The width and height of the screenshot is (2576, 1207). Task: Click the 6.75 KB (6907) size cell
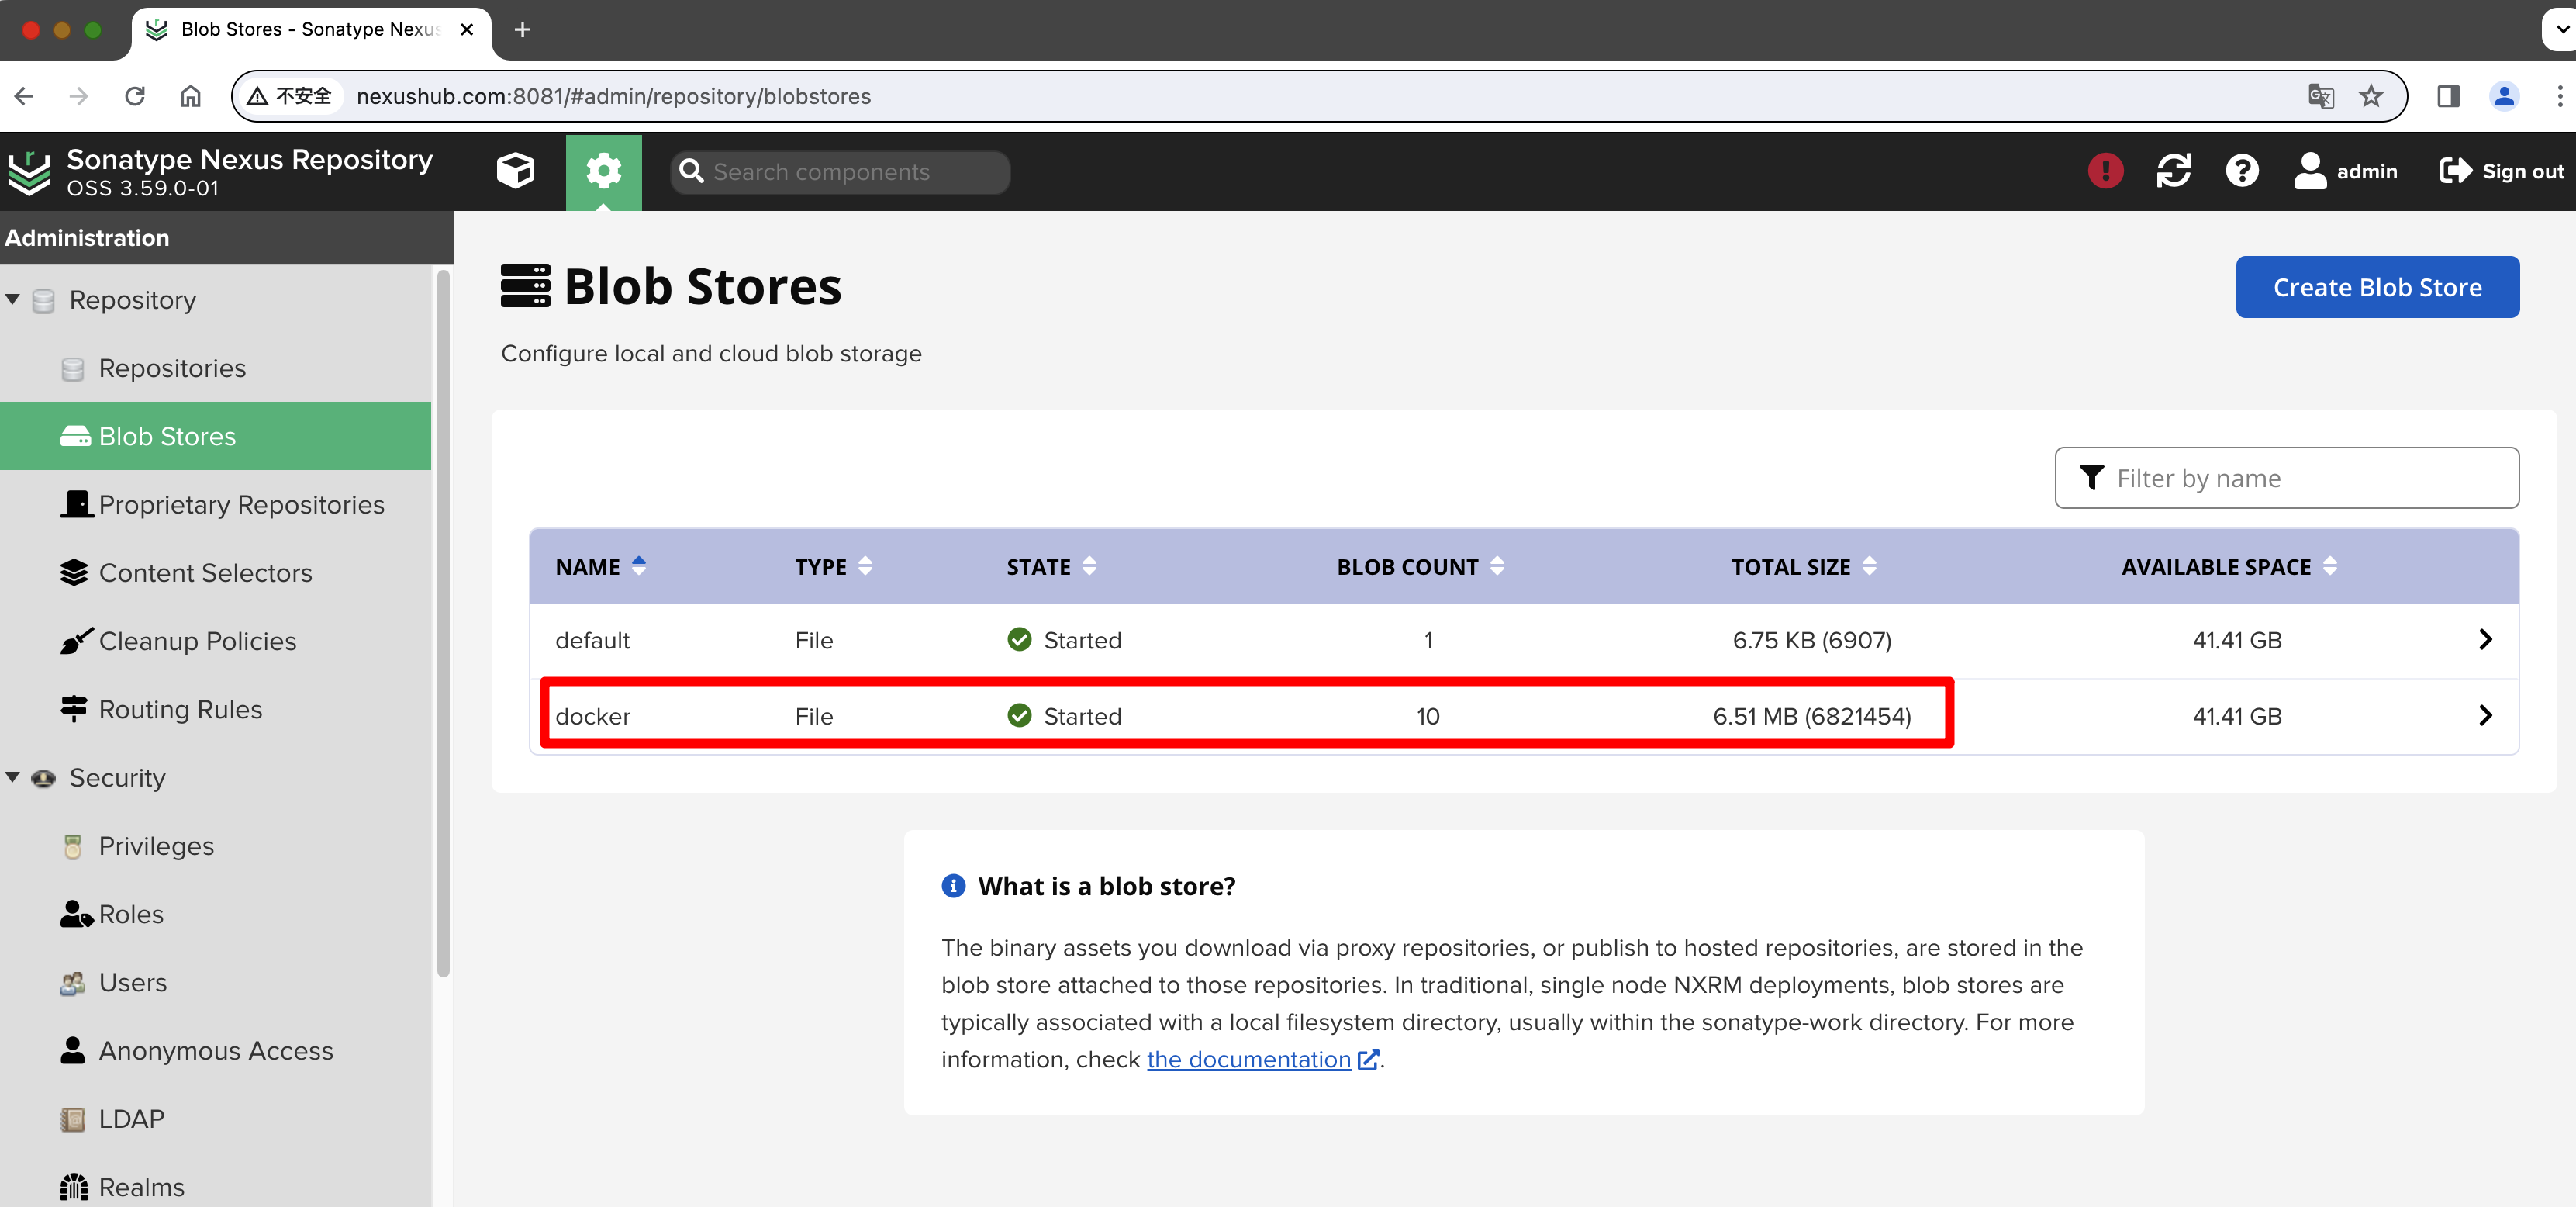click(1812, 640)
